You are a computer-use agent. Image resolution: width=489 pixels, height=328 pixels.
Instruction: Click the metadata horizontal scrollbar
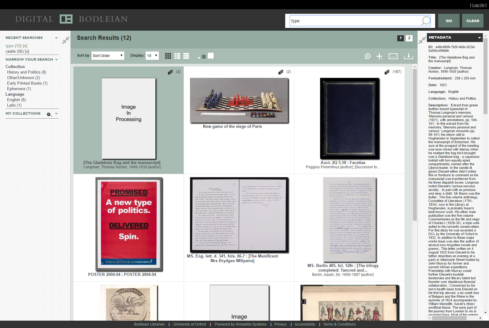coord(449,318)
